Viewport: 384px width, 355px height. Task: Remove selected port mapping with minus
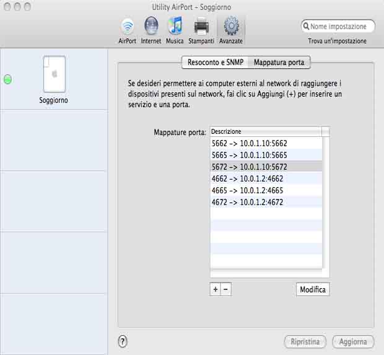(226, 289)
